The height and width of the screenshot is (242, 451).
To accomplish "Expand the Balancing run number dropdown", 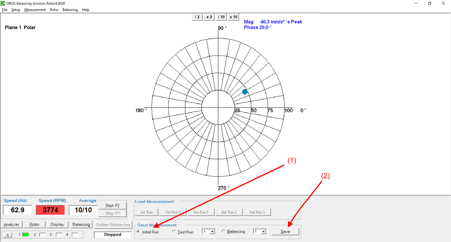I will 263,232.
